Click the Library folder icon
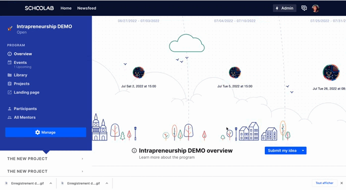 tap(9, 75)
